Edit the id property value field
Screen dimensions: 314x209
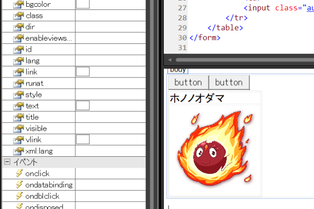[x=110, y=49]
